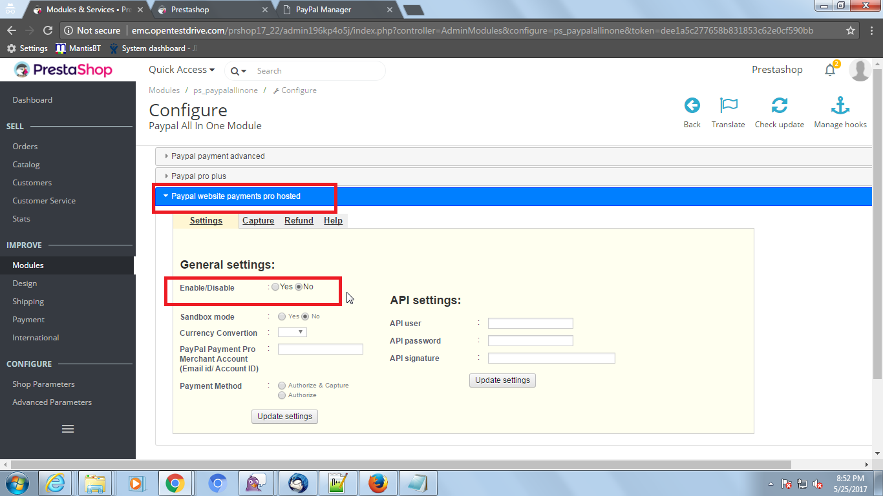Open the Currency Convertion dropdown
The height and width of the screenshot is (496, 883).
[x=292, y=332]
